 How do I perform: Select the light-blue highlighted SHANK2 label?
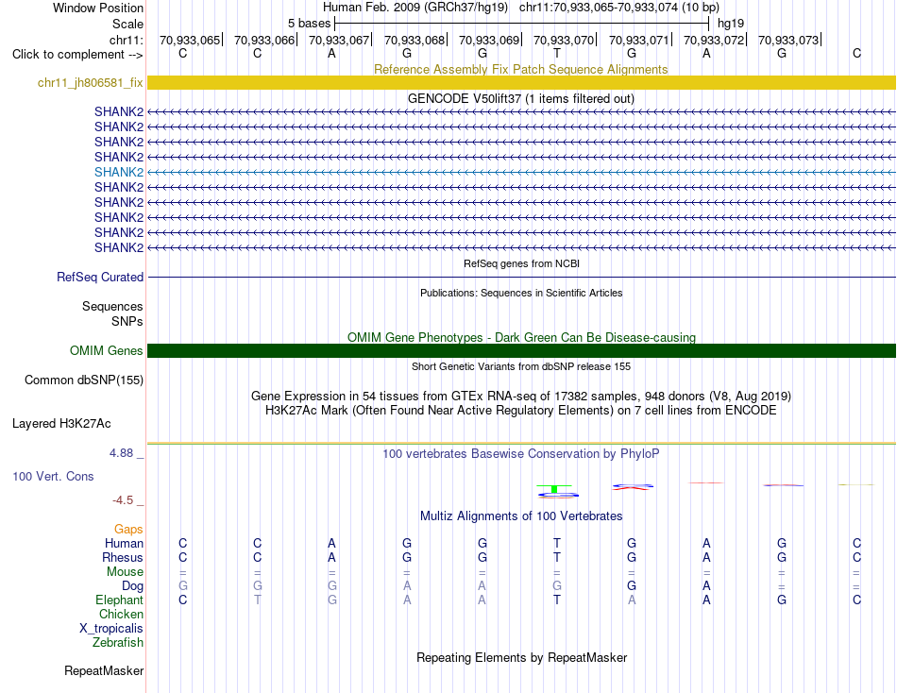[119, 172]
